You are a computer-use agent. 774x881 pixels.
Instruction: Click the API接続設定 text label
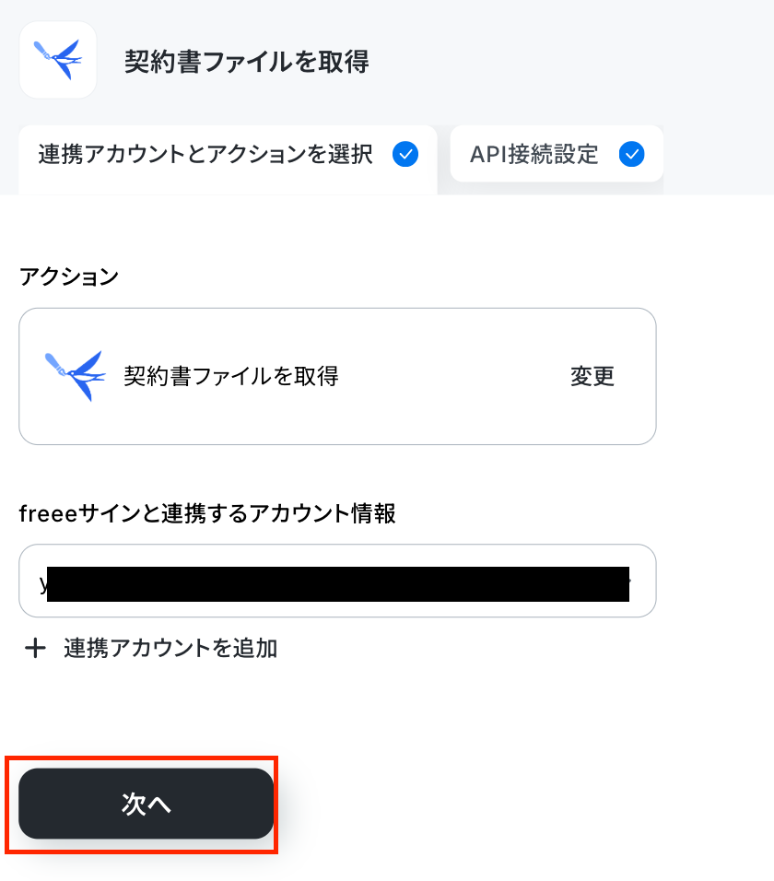(x=534, y=154)
